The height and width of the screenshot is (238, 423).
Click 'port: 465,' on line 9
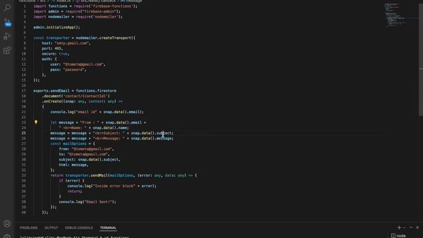tap(52, 48)
